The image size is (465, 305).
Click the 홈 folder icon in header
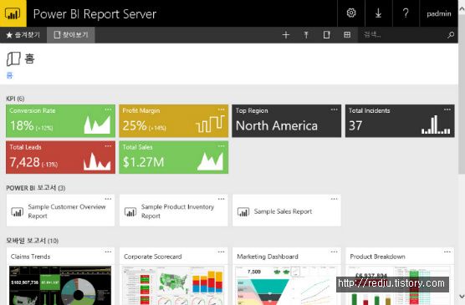coord(13,58)
